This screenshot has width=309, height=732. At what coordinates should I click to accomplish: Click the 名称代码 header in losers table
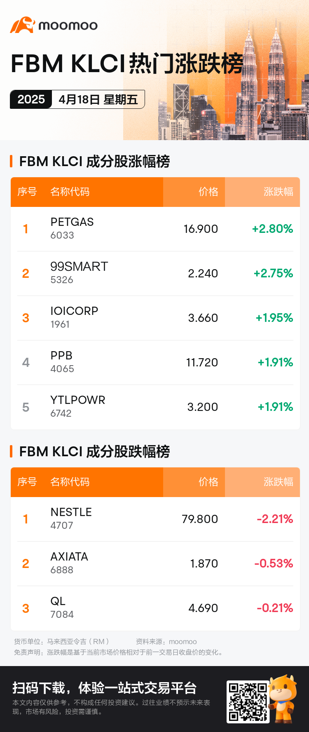click(x=70, y=482)
